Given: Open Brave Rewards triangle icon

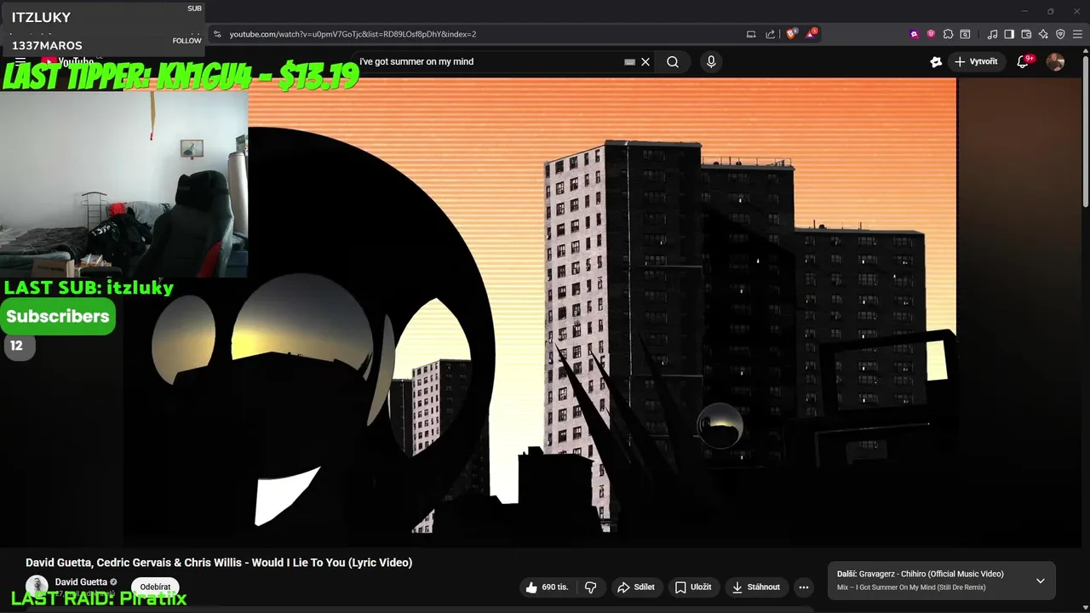Looking at the screenshot, I should click(x=811, y=34).
